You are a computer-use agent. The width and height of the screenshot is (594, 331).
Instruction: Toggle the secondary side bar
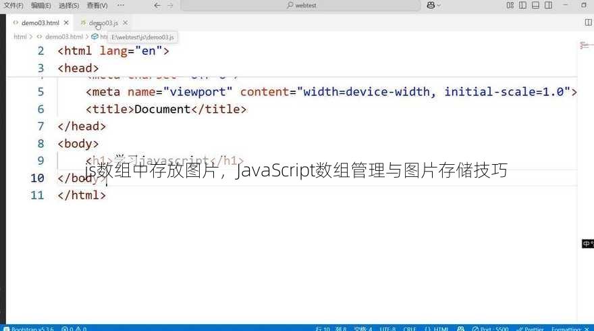548,5
